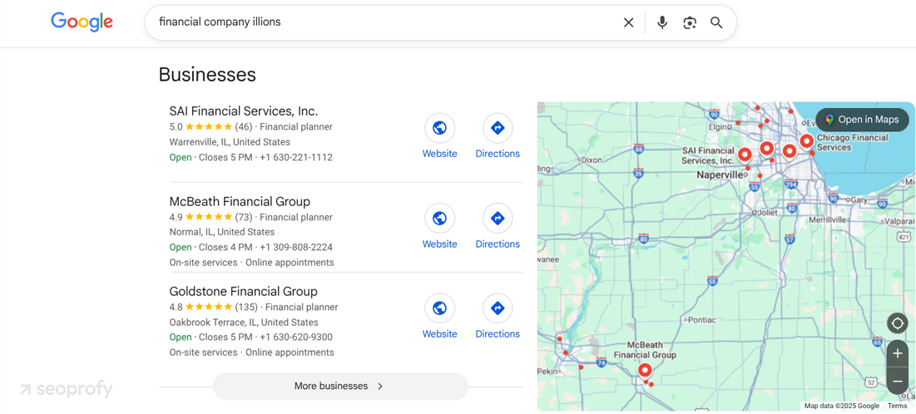
Task: Click the Joliet label on the map
Action: point(767,213)
